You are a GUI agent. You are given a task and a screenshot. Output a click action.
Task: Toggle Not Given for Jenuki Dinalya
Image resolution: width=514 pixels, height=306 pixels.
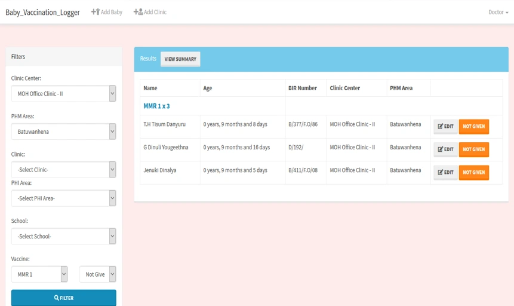point(473,173)
